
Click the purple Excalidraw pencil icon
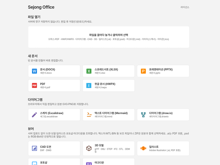[x=34, y=115]
